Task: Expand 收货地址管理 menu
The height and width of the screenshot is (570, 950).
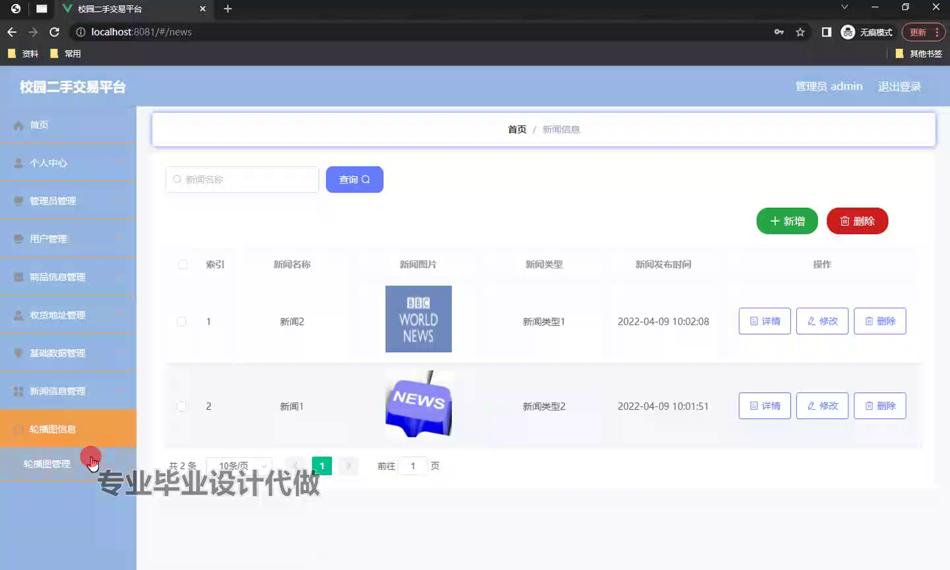Action: (x=68, y=315)
